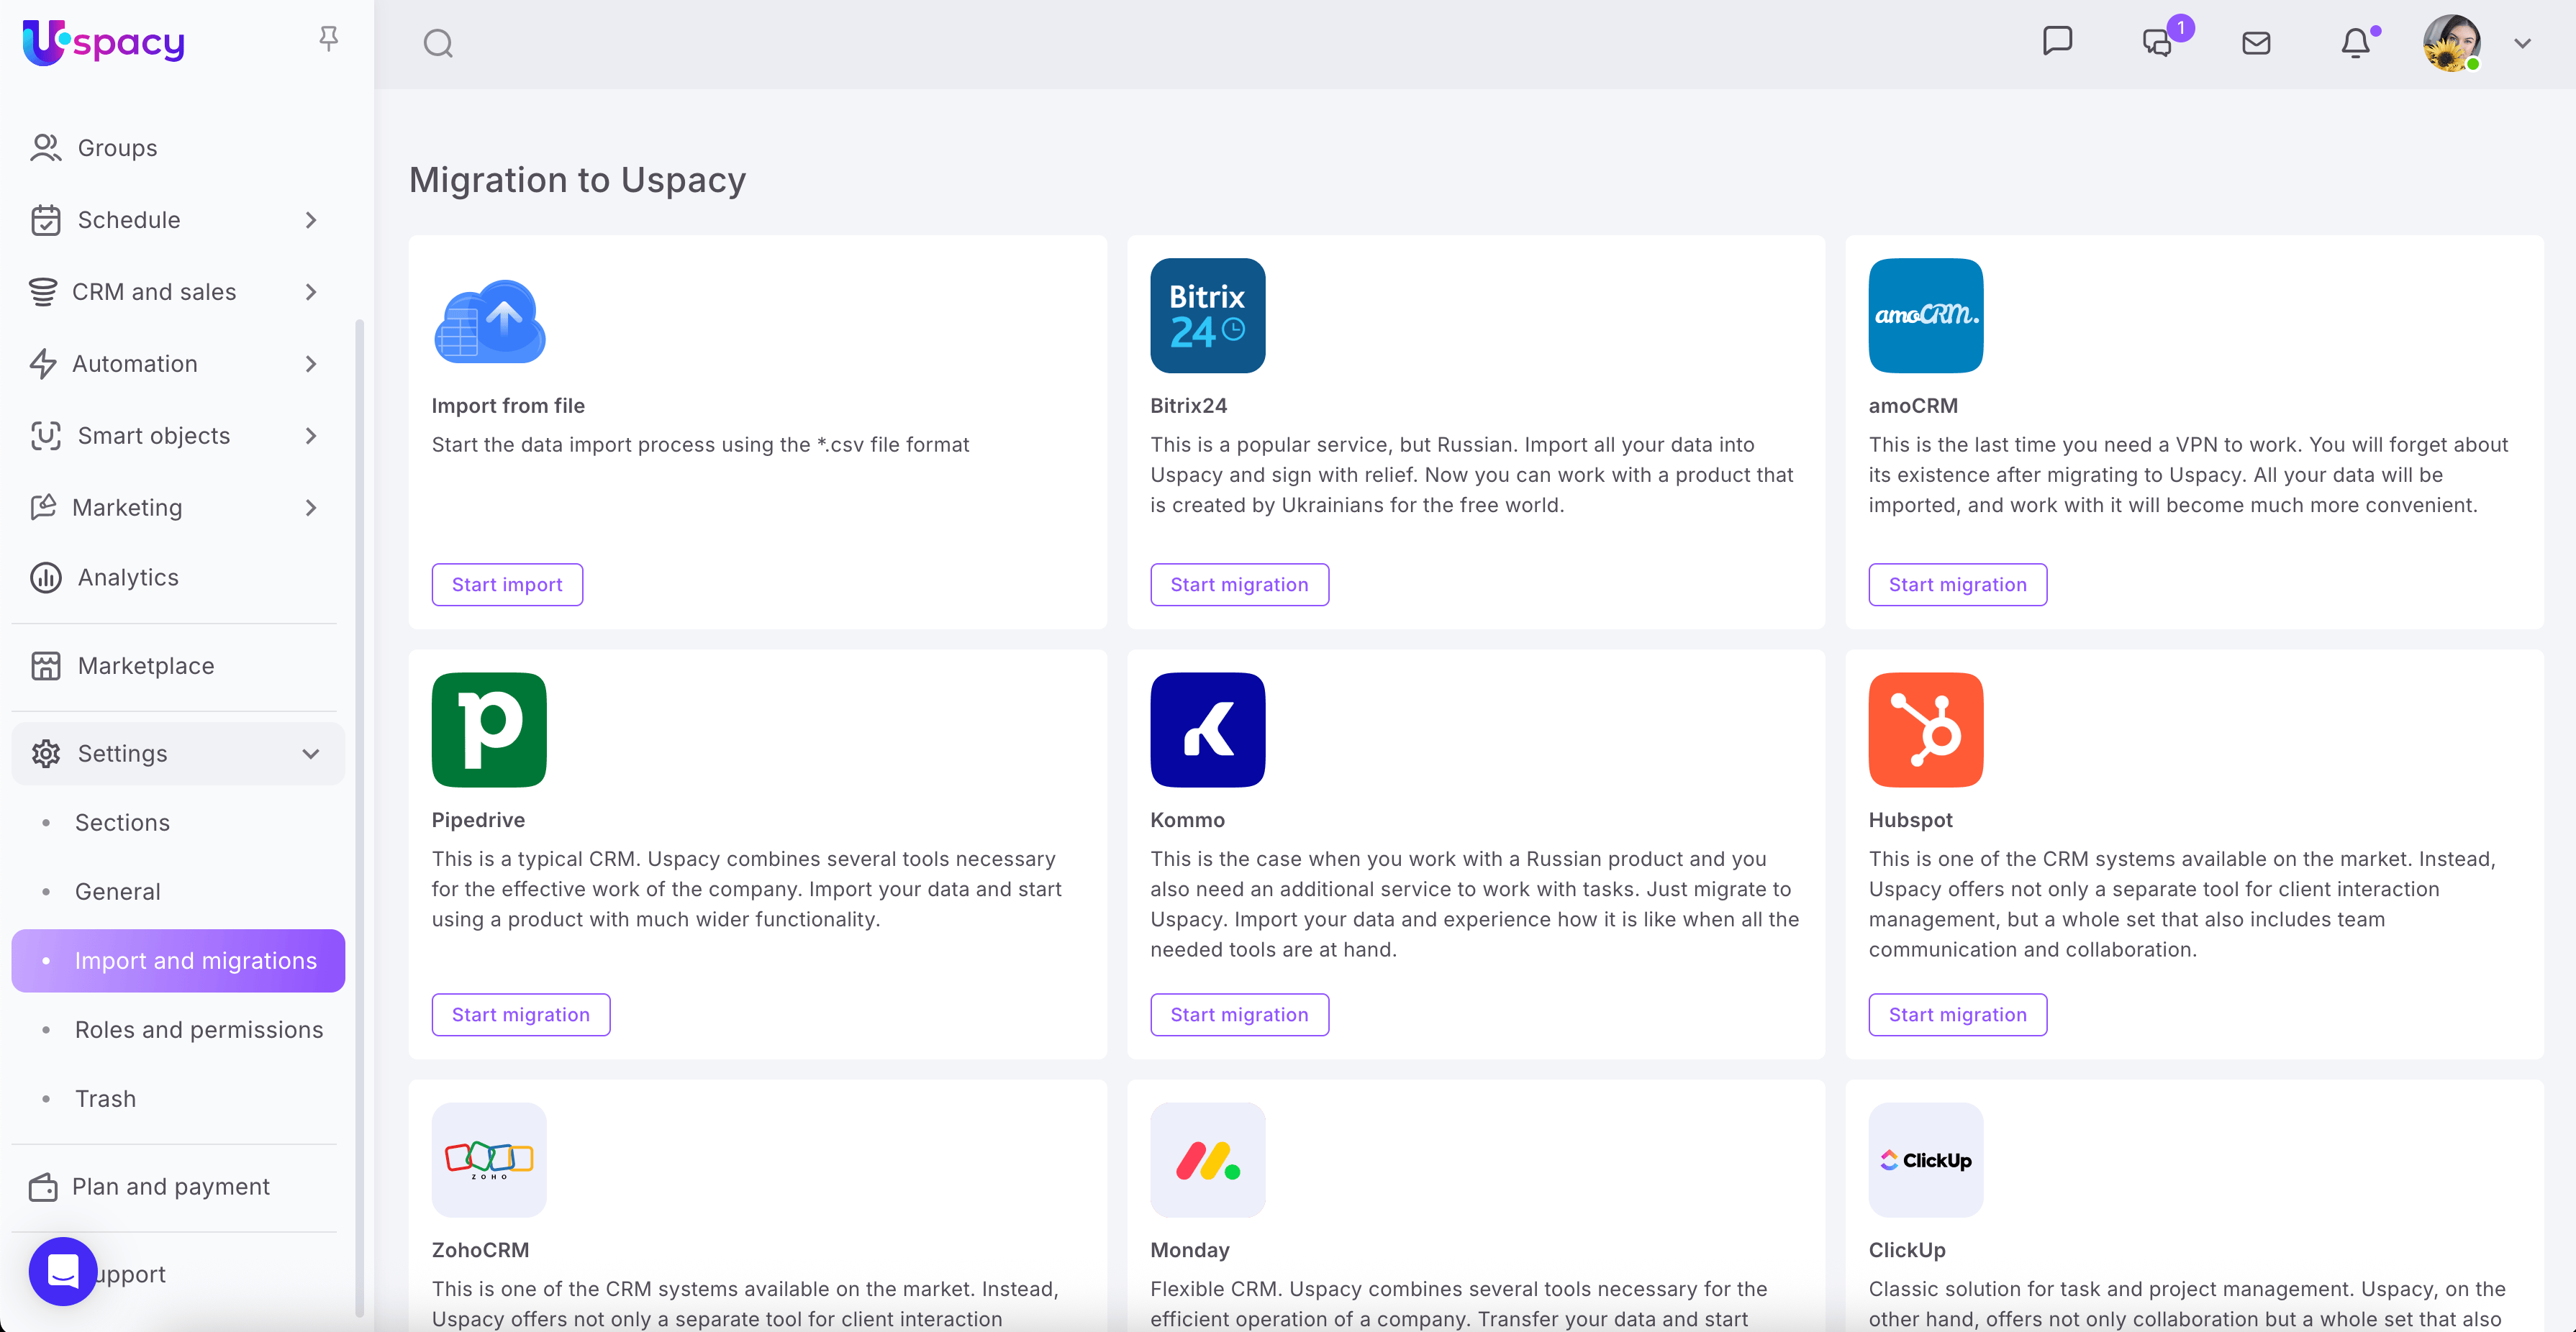Pin the sidebar with pin icon

pyautogui.click(x=328, y=39)
